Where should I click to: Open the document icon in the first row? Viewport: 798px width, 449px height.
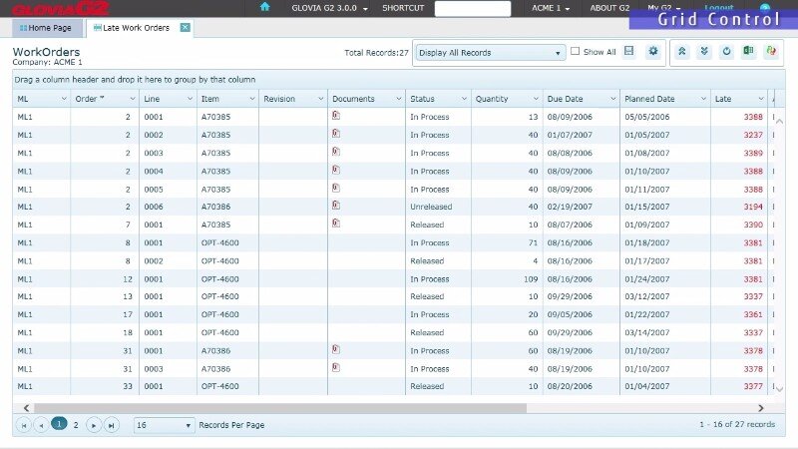tap(336, 116)
